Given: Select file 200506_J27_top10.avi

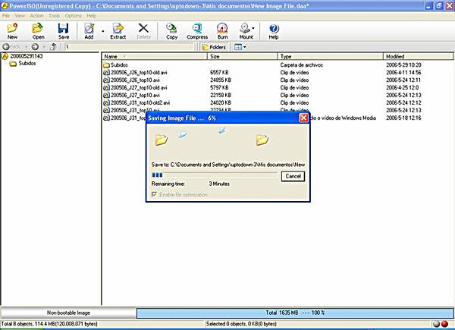Looking at the screenshot, I should (x=135, y=95).
